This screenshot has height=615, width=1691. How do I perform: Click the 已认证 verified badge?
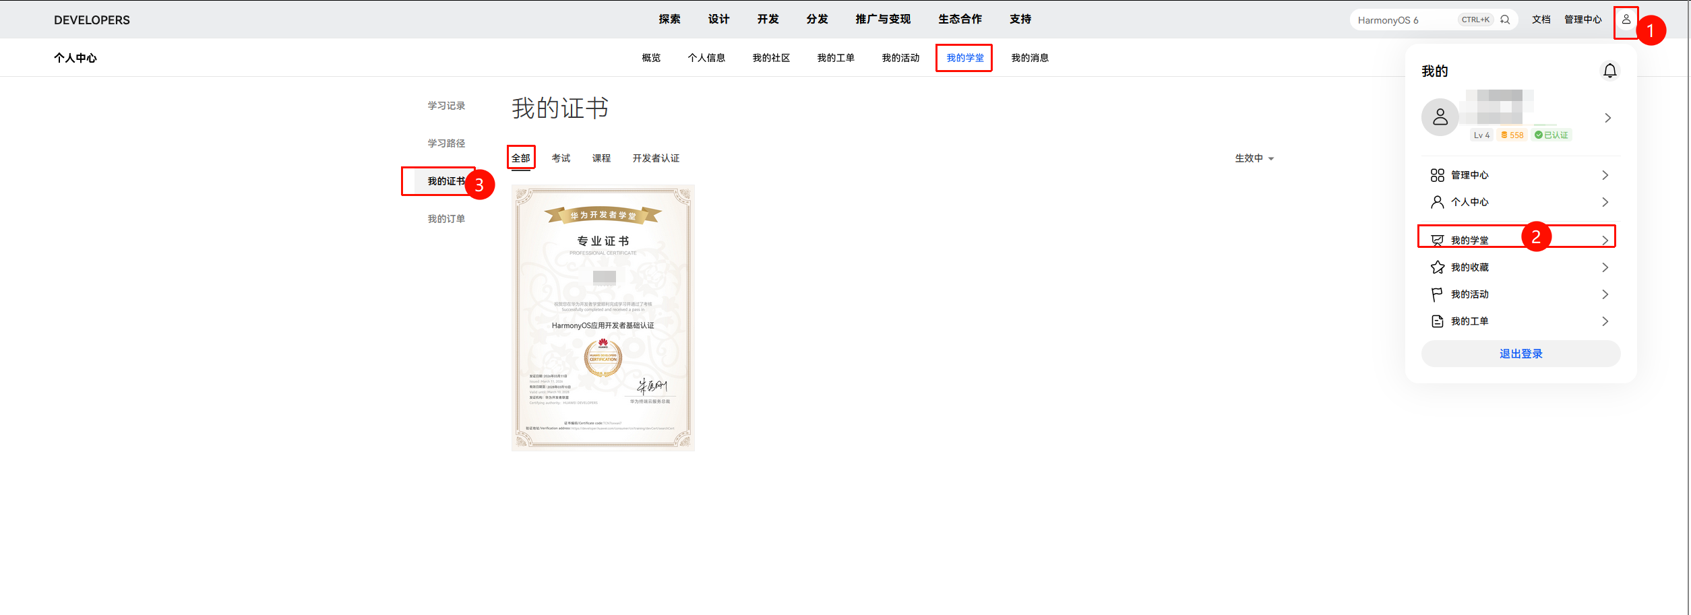point(1551,135)
